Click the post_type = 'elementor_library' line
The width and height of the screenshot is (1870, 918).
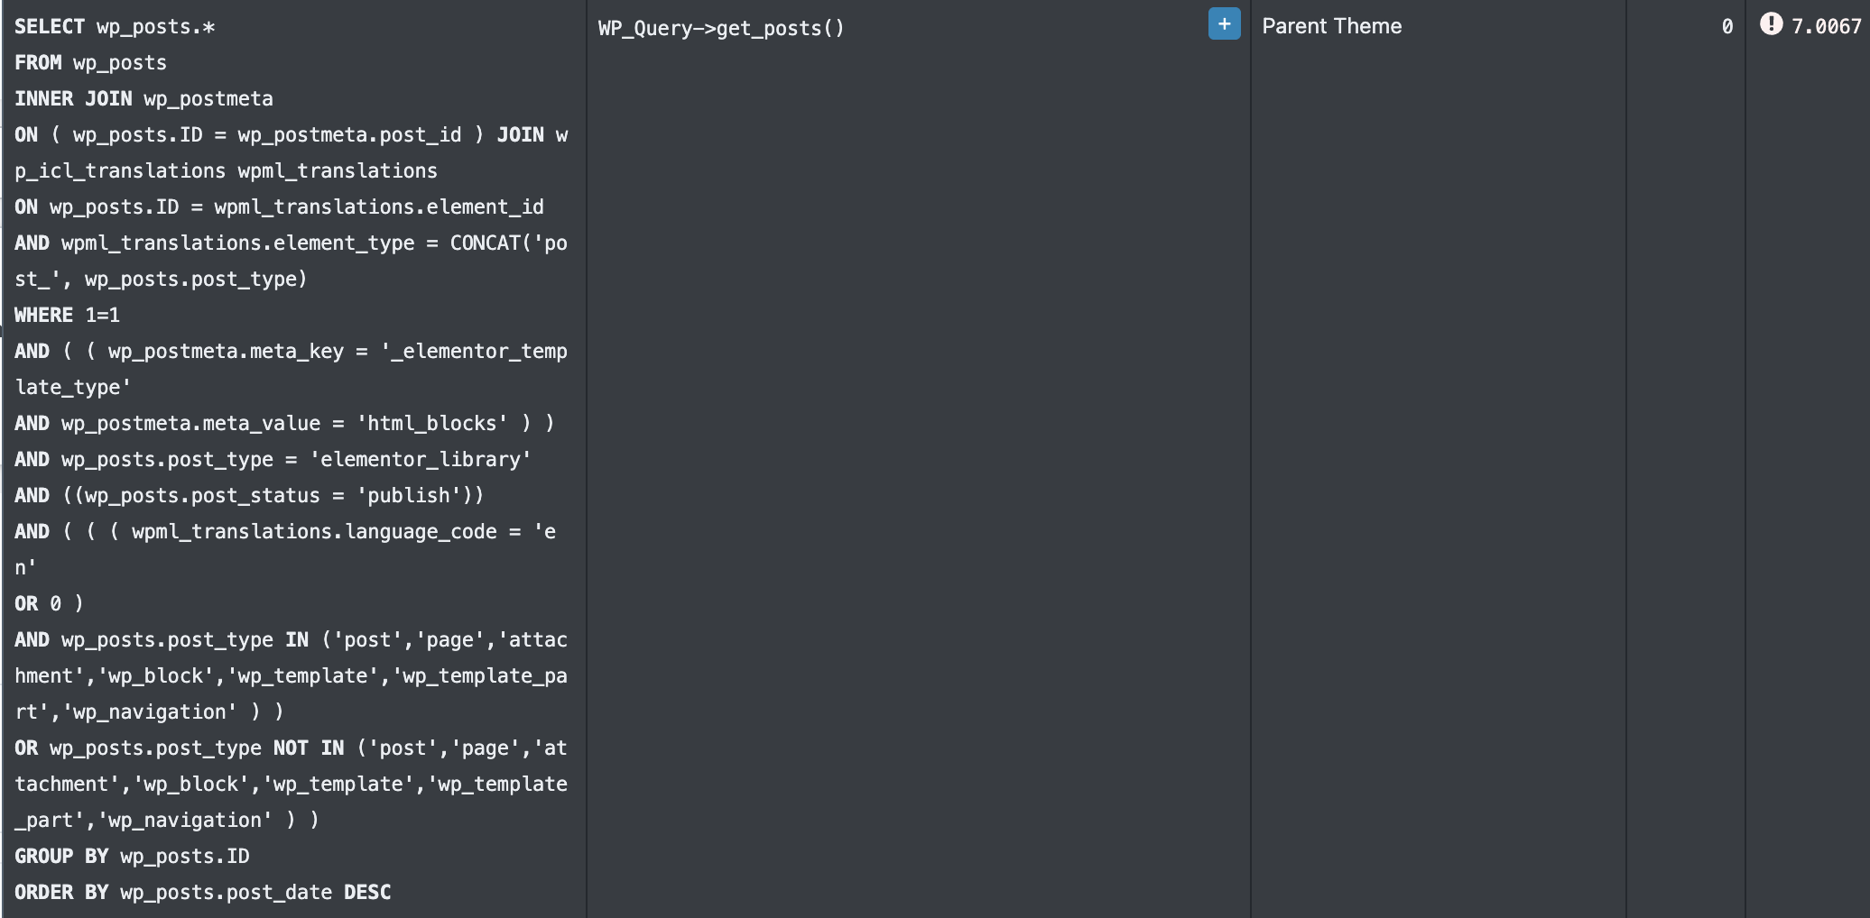click(273, 460)
